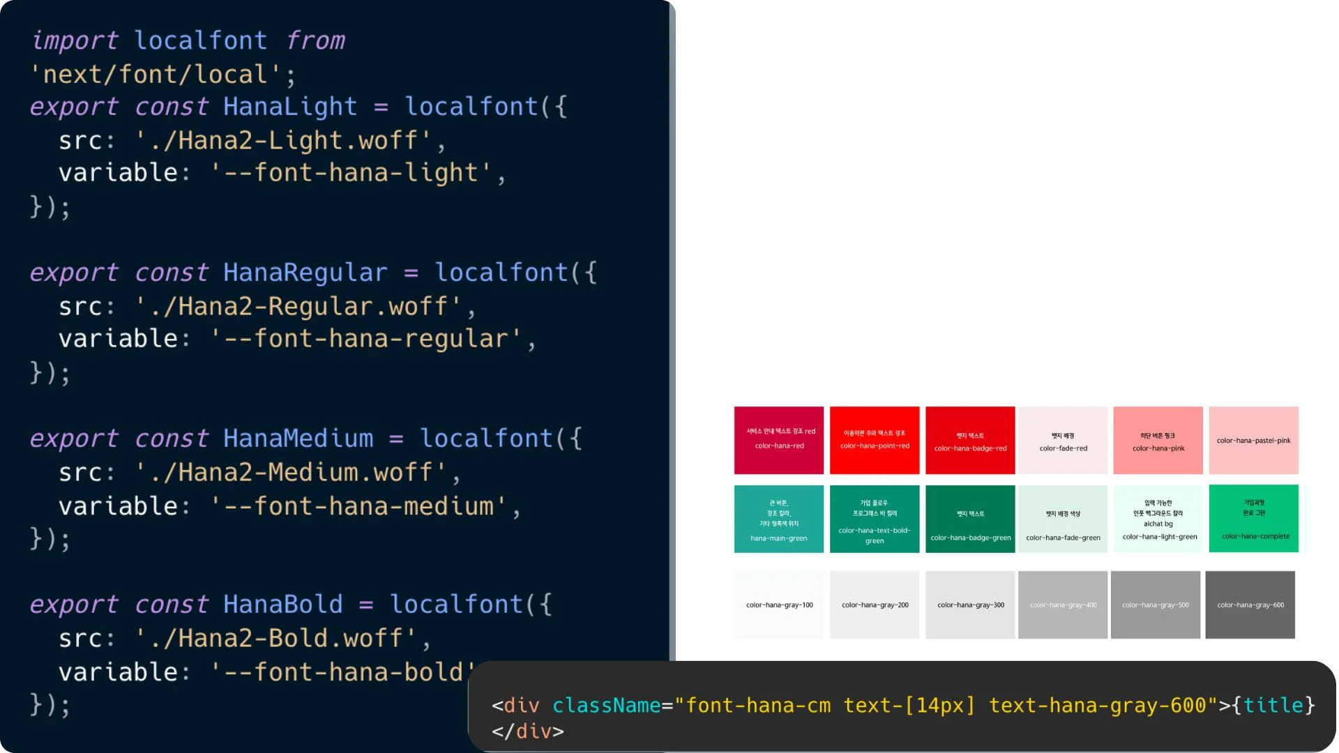Choose the color-fade-red swatch
The height and width of the screenshot is (753, 1339).
point(1063,440)
